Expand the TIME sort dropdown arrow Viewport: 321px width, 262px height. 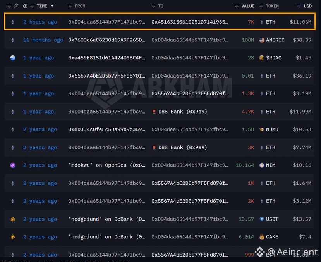[x=52, y=6]
